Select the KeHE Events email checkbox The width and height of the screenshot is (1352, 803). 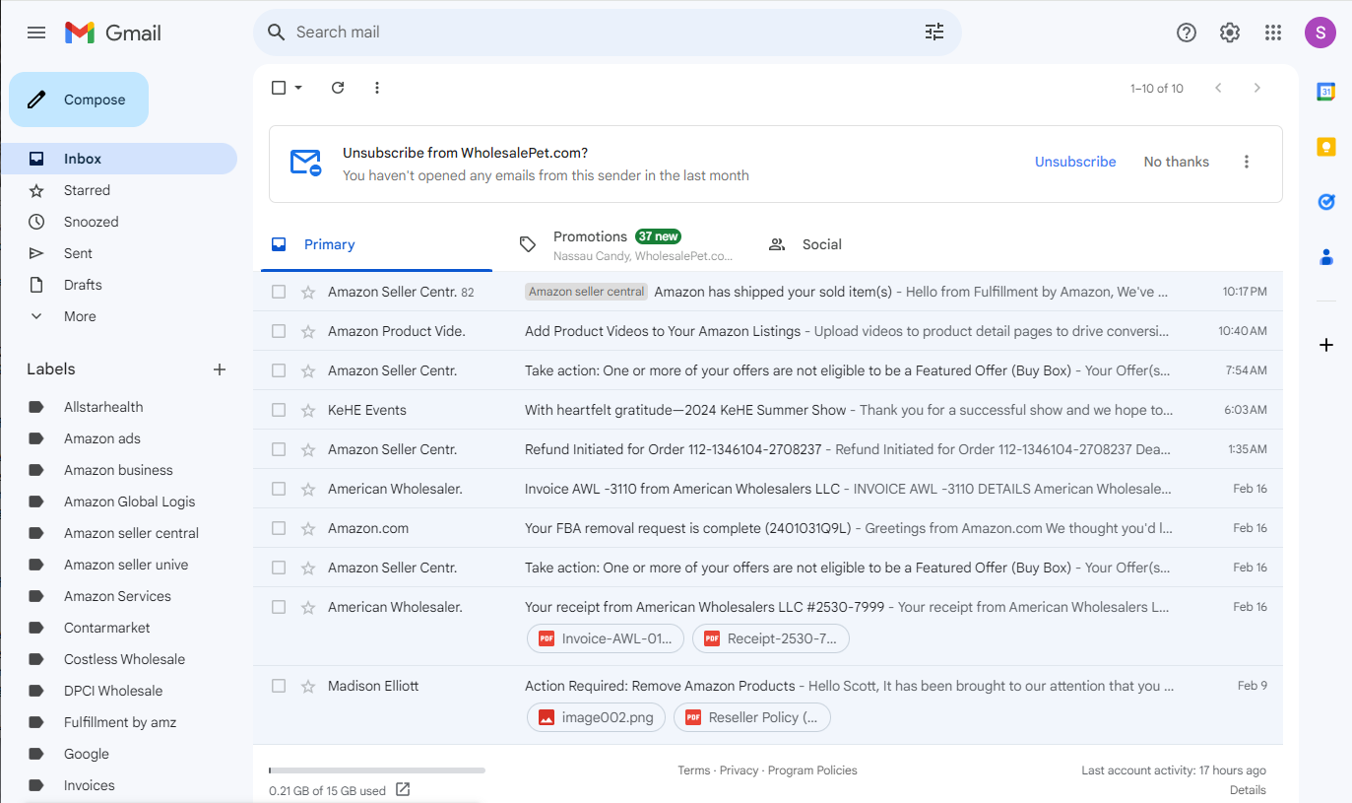click(x=279, y=410)
